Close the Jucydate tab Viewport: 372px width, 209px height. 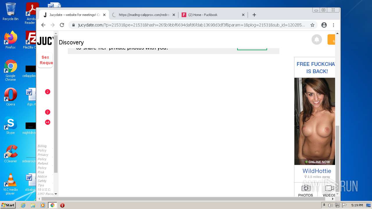pos(104,15)
